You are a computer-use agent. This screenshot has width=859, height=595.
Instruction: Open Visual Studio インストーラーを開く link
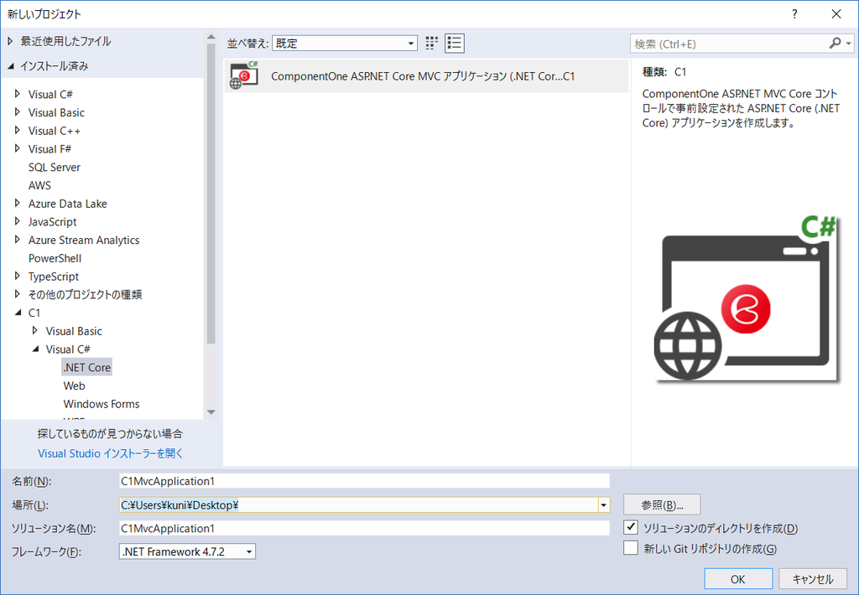110,453
